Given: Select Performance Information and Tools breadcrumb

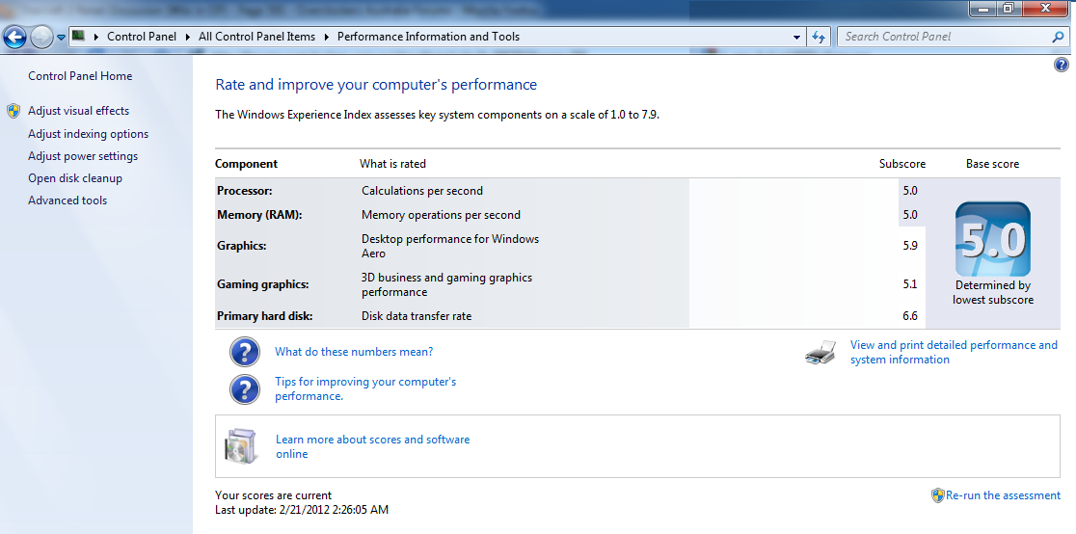Looking at the screenshot, I should click(x=428, y=37).
